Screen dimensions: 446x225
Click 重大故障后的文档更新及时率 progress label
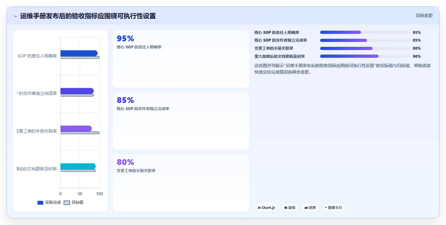tap(280, 56)
